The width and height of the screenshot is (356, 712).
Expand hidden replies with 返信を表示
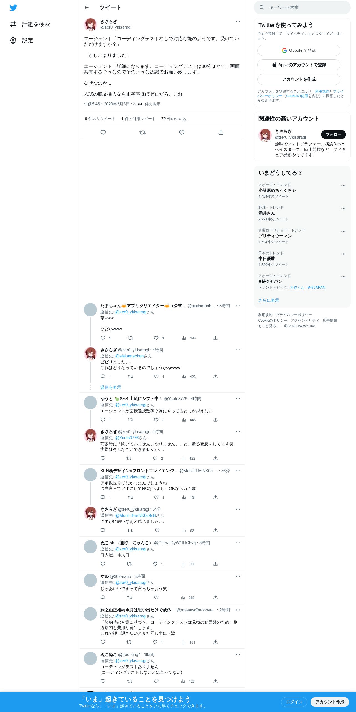(x=111, y=387)
